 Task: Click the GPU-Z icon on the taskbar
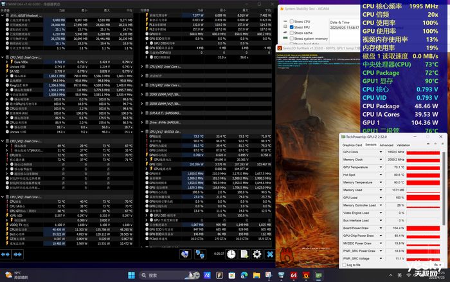coord(319,276)
